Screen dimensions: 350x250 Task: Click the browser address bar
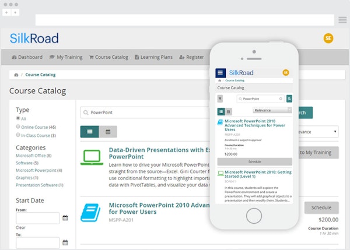click(x=184, y=20)
